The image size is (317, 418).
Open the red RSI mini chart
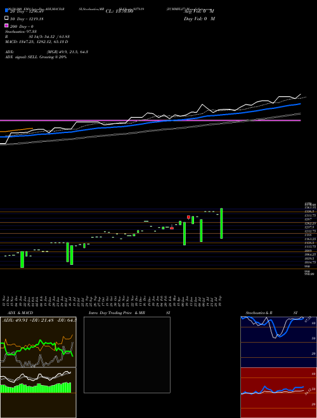(278, 393)
